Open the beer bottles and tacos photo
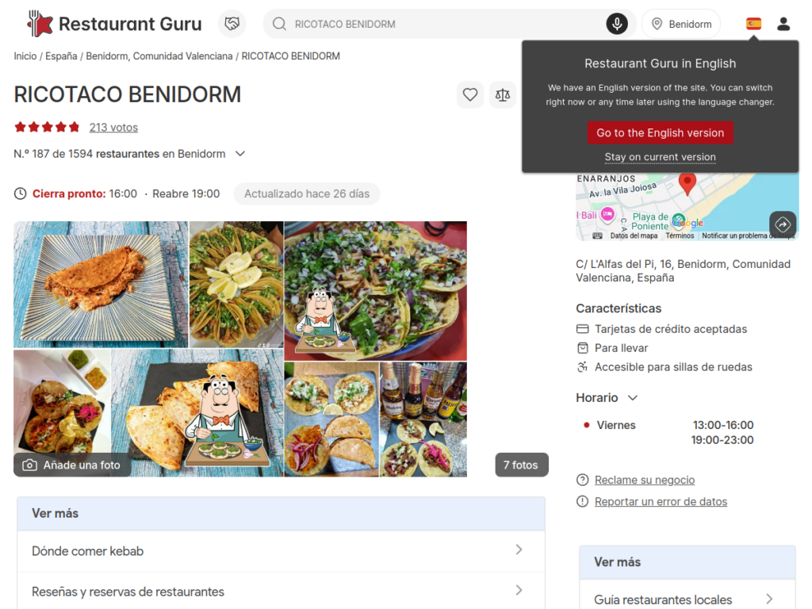The width and height of the screenshot is (812, 609). [x=423, y=419]
